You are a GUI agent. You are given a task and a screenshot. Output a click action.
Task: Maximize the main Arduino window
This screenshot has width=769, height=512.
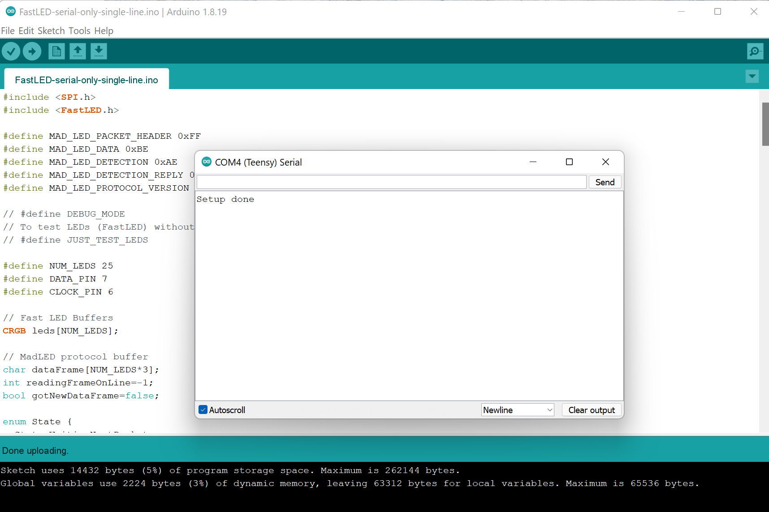(x=717, y=12)
